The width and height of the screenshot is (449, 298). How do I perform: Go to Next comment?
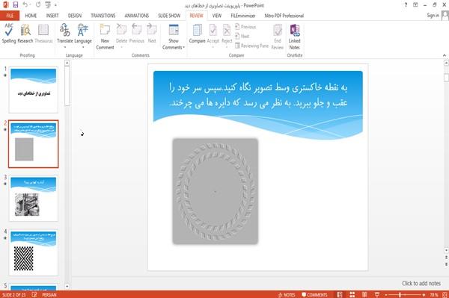coord(152,34)
